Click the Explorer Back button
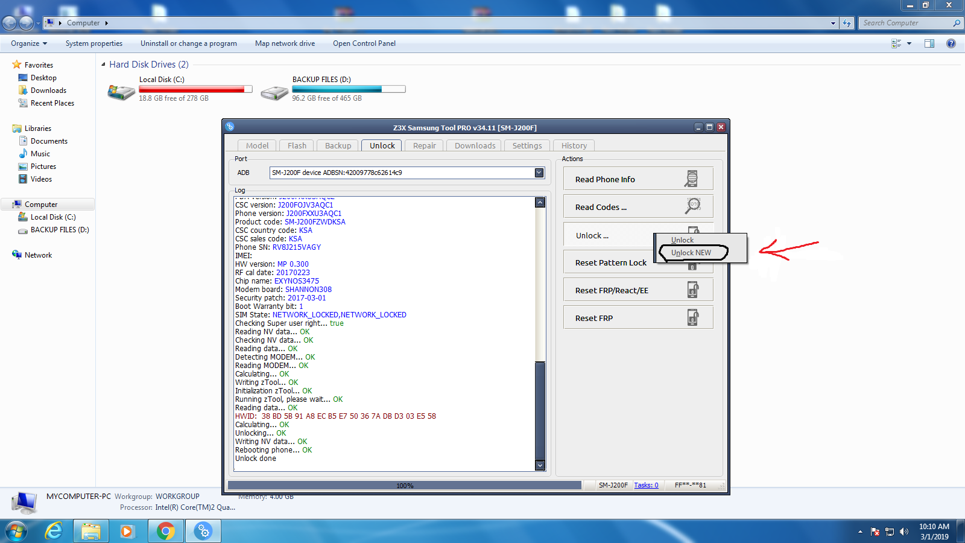The height and width of the screenshot is (543, 965). [10, 23]
